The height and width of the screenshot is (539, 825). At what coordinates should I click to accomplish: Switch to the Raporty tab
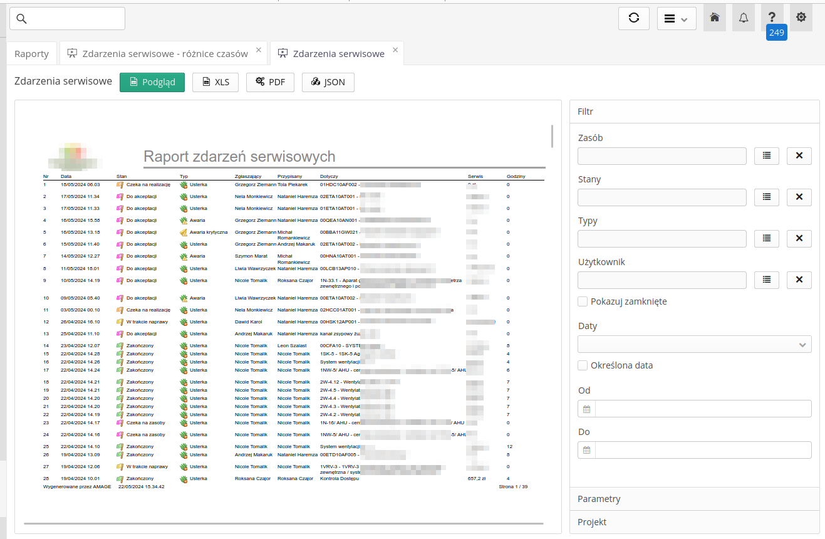(32, 54)
